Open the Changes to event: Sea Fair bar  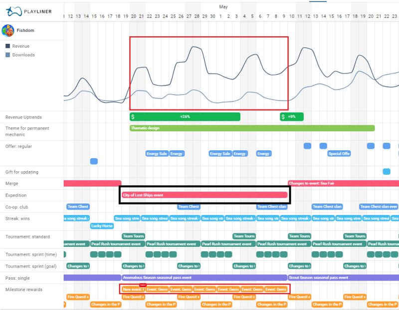coord(343,183)
